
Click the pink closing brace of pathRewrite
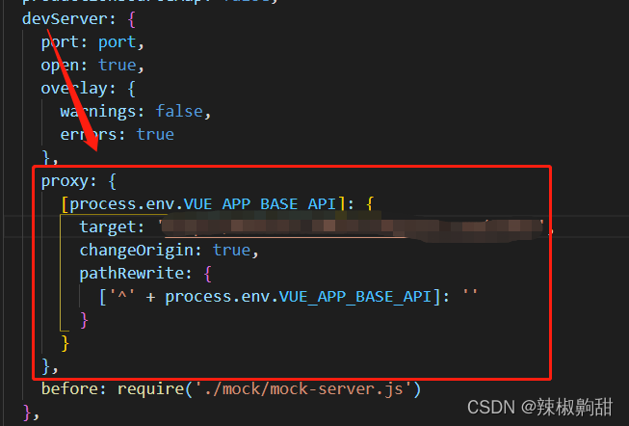pyautogui.click(x=84, y=320)
